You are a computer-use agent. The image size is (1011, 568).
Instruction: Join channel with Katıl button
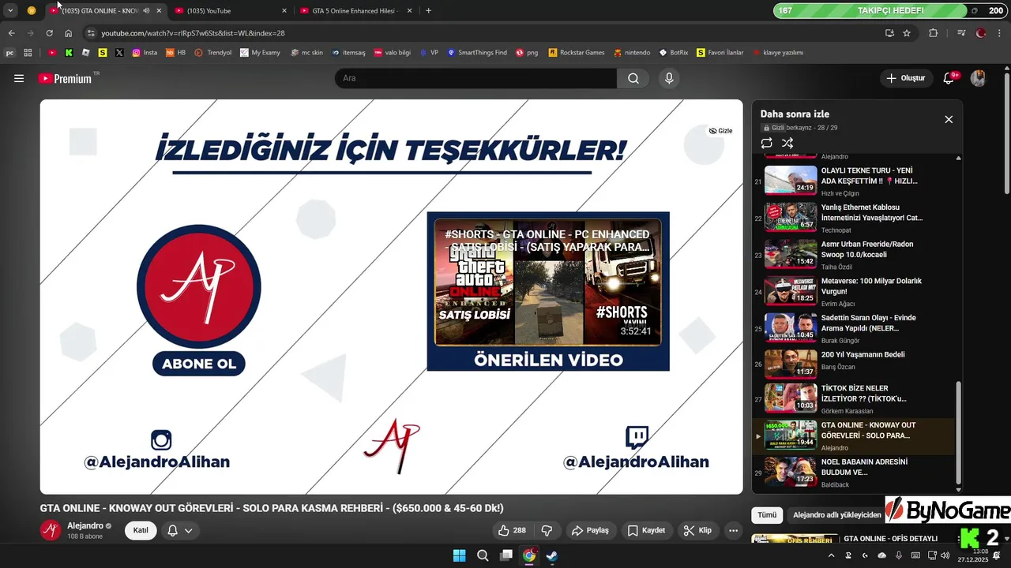(x=141, y=530)
